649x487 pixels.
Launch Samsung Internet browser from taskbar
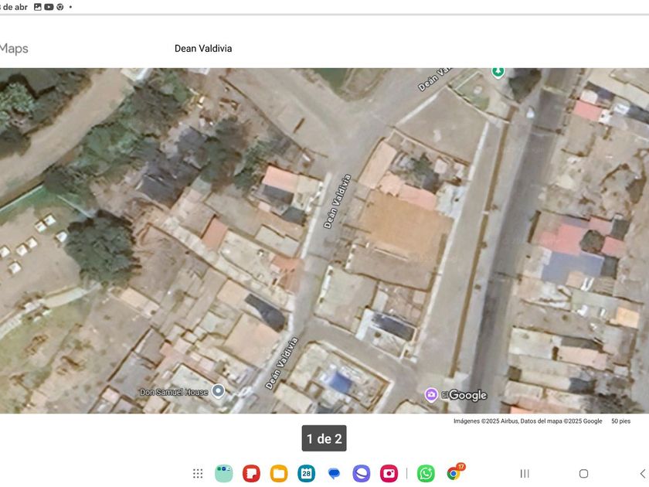point(362,473)
